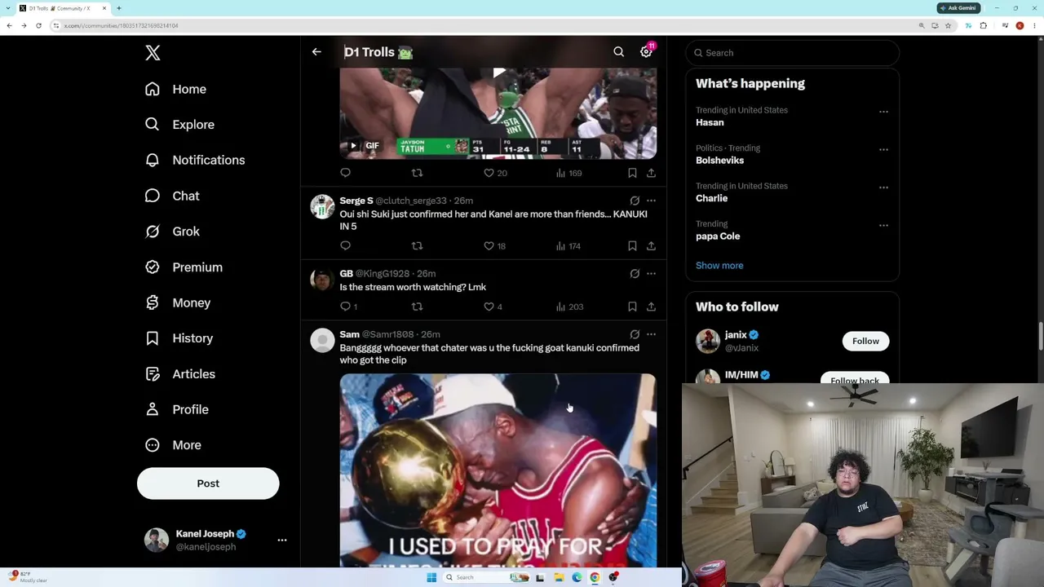
Task: Bookmark the Tatum GIF post
Action: coord(632,173)
